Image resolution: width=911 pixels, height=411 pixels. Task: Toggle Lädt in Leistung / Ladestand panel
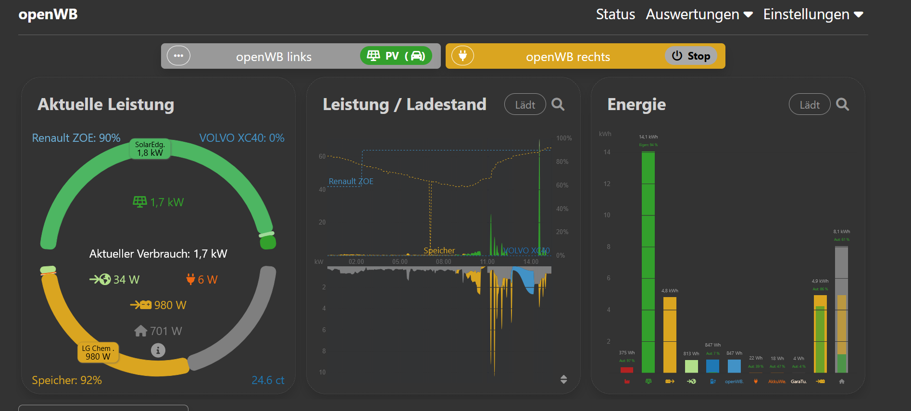(x=525, y=104)
